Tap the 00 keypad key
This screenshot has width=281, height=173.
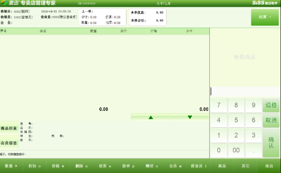pos(236,150)
